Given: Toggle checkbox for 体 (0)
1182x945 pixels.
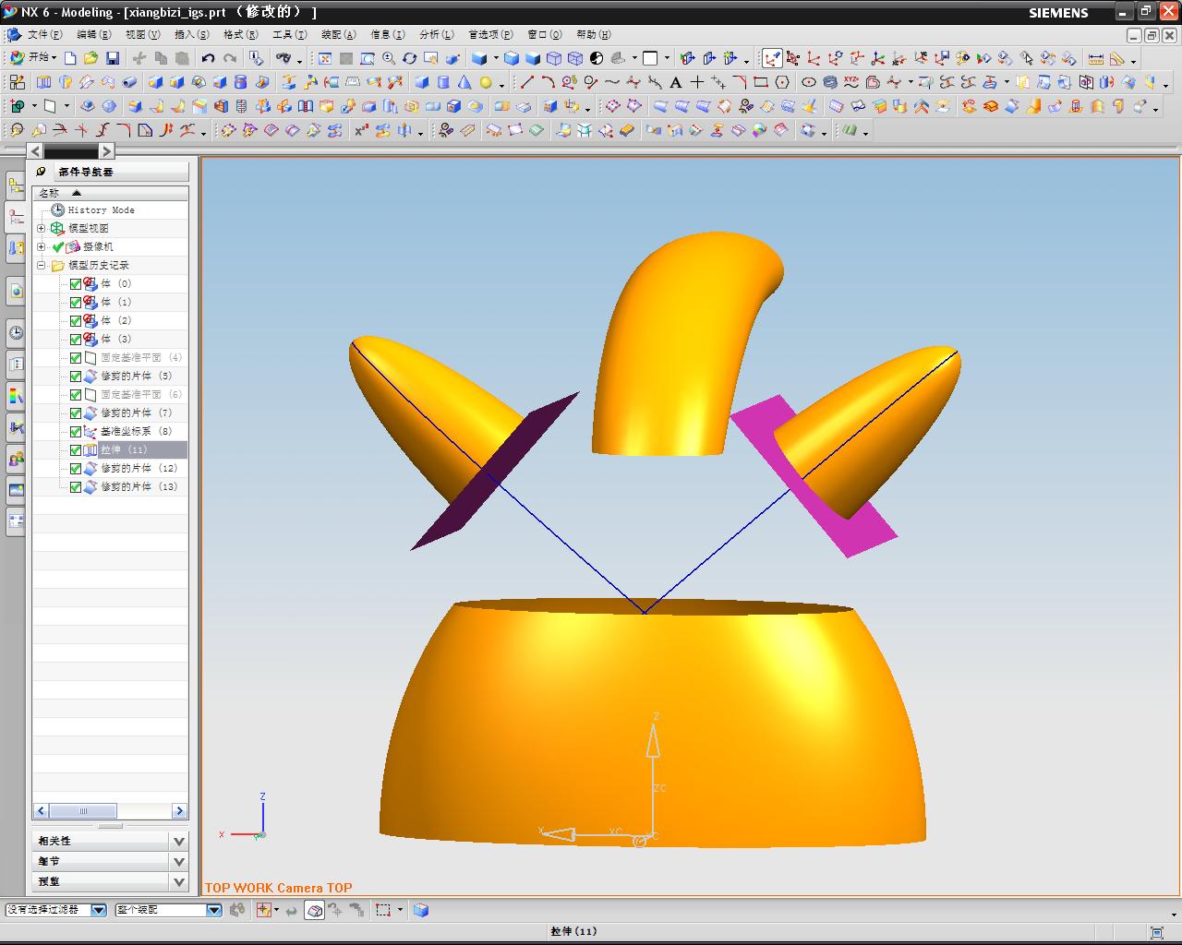Looking at the screenshot, I should coord(76,283).
